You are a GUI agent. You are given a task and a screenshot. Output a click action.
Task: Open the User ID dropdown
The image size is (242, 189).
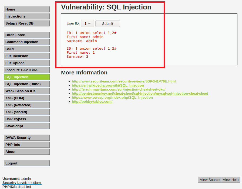click(x=87, y=24)
